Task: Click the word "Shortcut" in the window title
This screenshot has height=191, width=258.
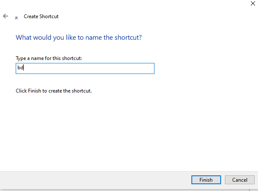Action: tap(49, 16)
